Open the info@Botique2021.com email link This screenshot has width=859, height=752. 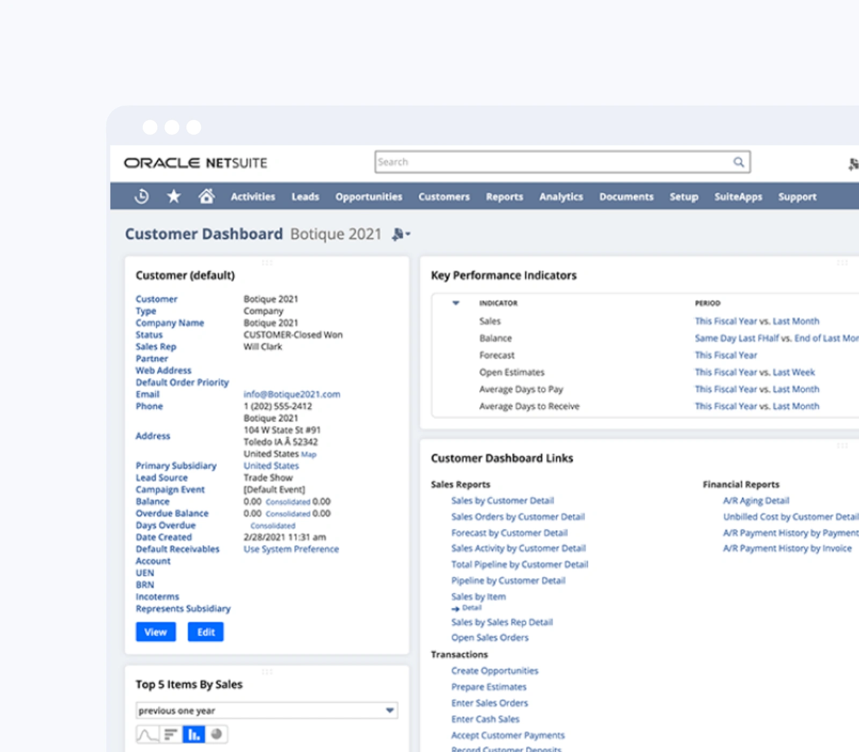click(292, 394)
